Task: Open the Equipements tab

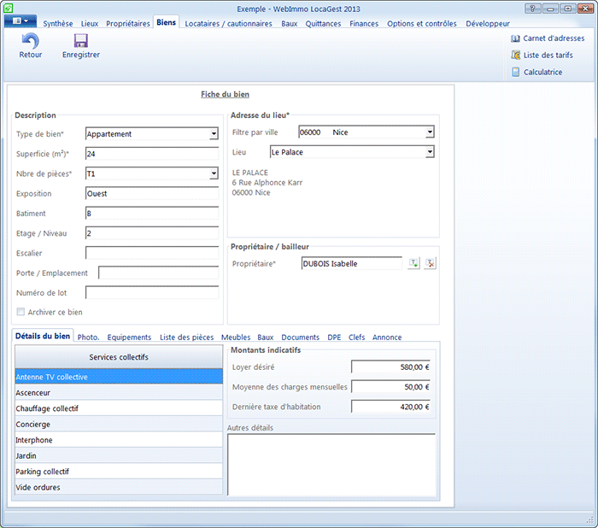Action: pyautogui.click(x=129, y=337)
